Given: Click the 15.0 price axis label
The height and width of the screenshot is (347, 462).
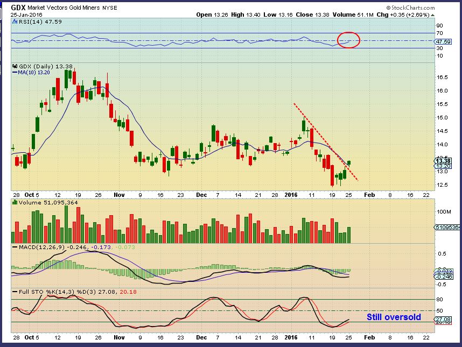Looking at the screenshot, I should click(x=442, y=118).
